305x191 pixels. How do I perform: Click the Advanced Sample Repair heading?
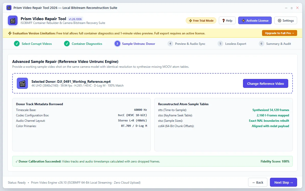65,62
